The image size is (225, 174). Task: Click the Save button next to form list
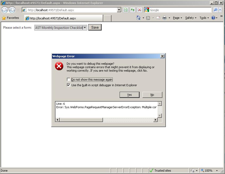click(95, 27)
